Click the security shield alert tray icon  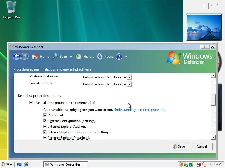point(181,164)
